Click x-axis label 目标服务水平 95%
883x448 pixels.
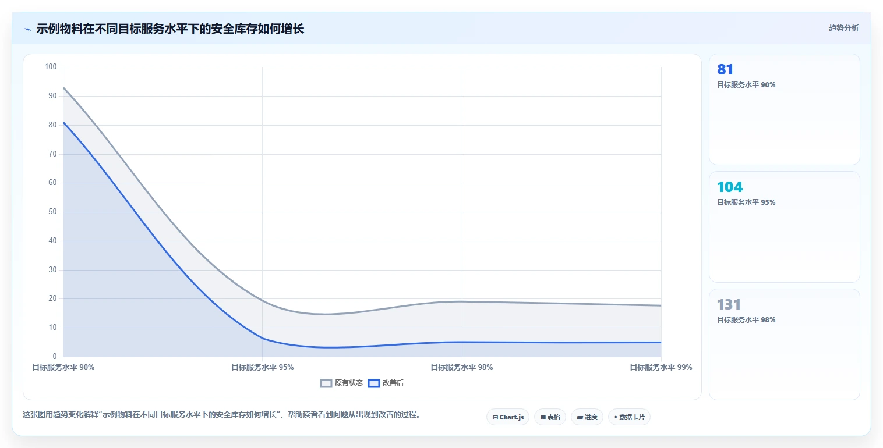click(262, 367)
